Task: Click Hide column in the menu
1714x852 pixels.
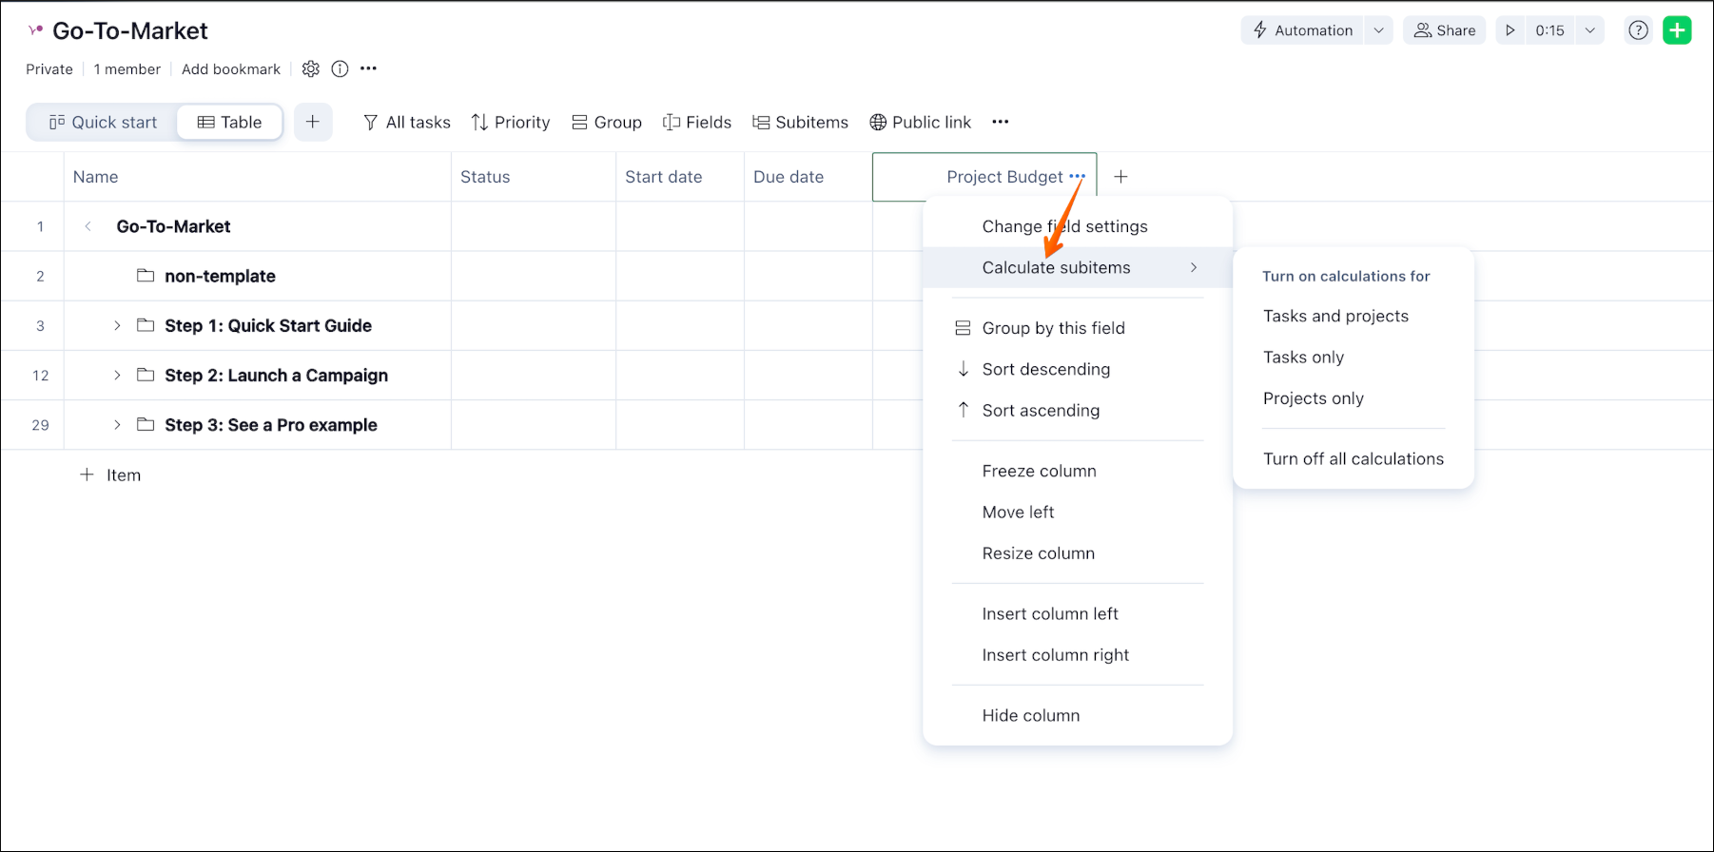Action: click(x=1030, y=716)
